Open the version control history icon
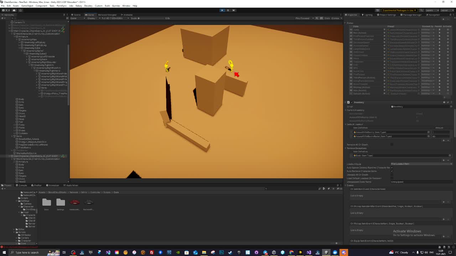 pos(20,10)
